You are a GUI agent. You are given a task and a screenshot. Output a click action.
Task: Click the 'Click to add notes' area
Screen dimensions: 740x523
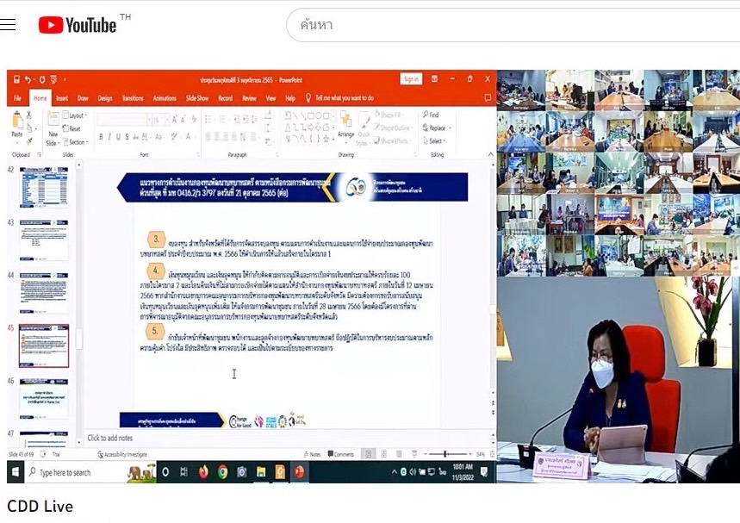(x=288, y=438)
